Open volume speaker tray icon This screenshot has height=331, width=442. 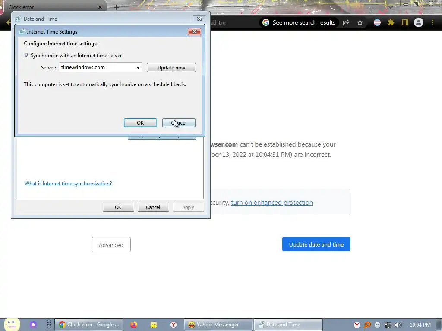[398, 325]
